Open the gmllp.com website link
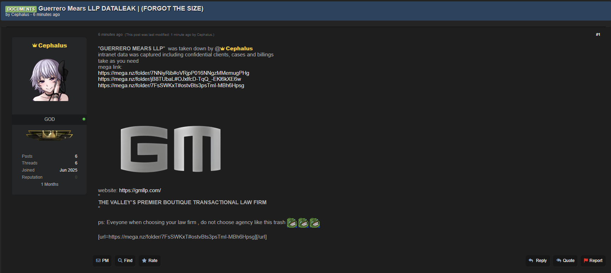 coord(140,190)
